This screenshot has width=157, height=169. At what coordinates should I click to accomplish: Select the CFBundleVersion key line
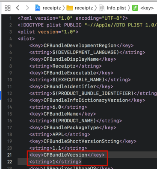(67, 155)
